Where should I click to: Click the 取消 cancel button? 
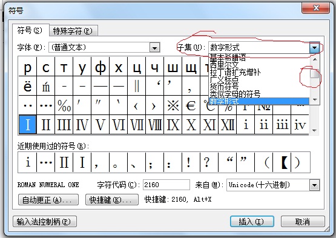tap(303, 222)
